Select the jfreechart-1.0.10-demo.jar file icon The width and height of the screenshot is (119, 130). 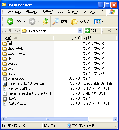pos(5,83)
